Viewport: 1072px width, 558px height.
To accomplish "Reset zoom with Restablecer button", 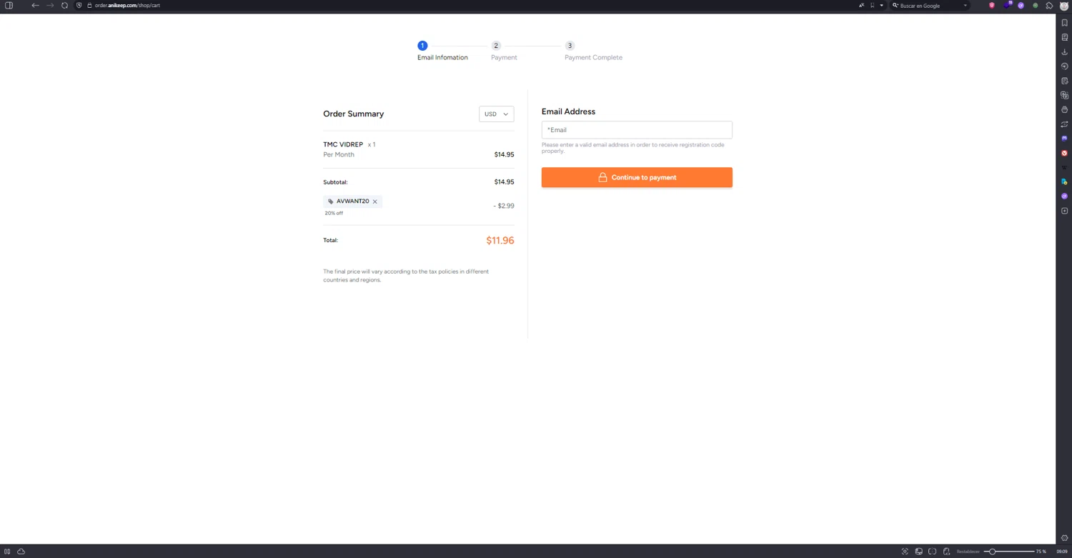I will [968, 552].
